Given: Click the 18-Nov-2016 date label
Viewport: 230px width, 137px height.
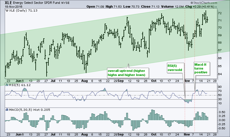Looking at the screenshot, I should [x=14, y=7].
